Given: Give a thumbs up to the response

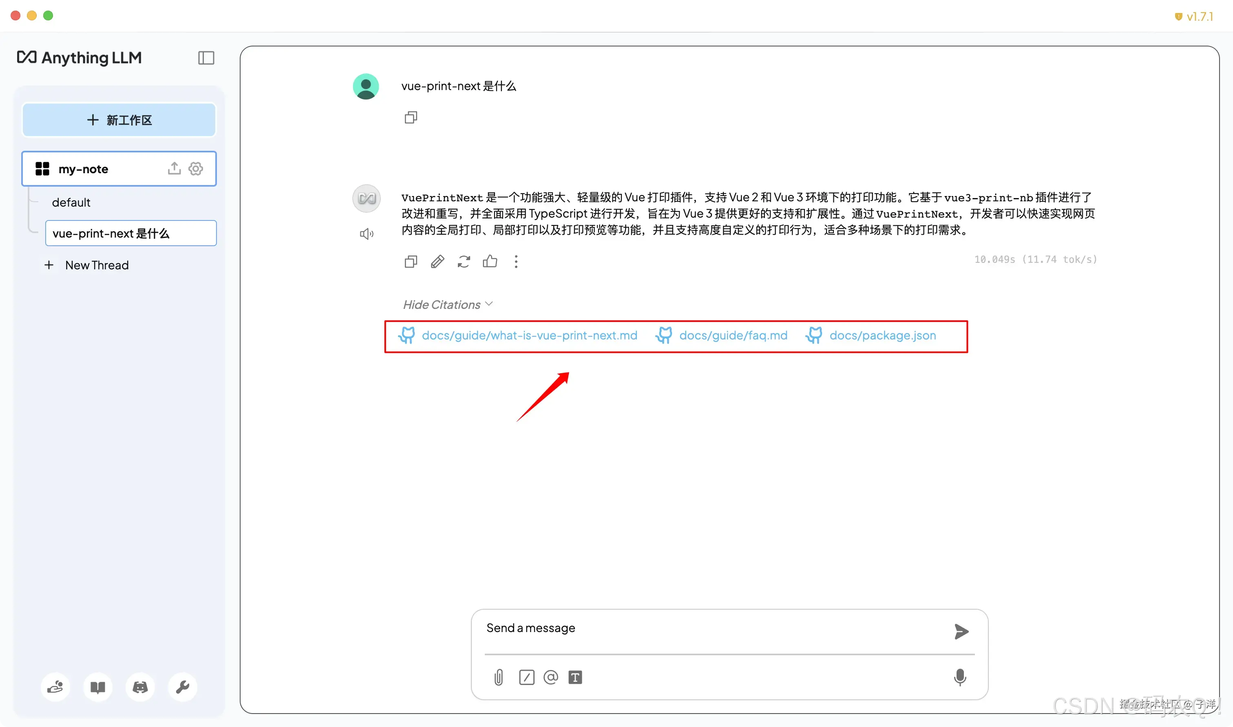Looking at the screenshot, I should click(x=491, y=262).
